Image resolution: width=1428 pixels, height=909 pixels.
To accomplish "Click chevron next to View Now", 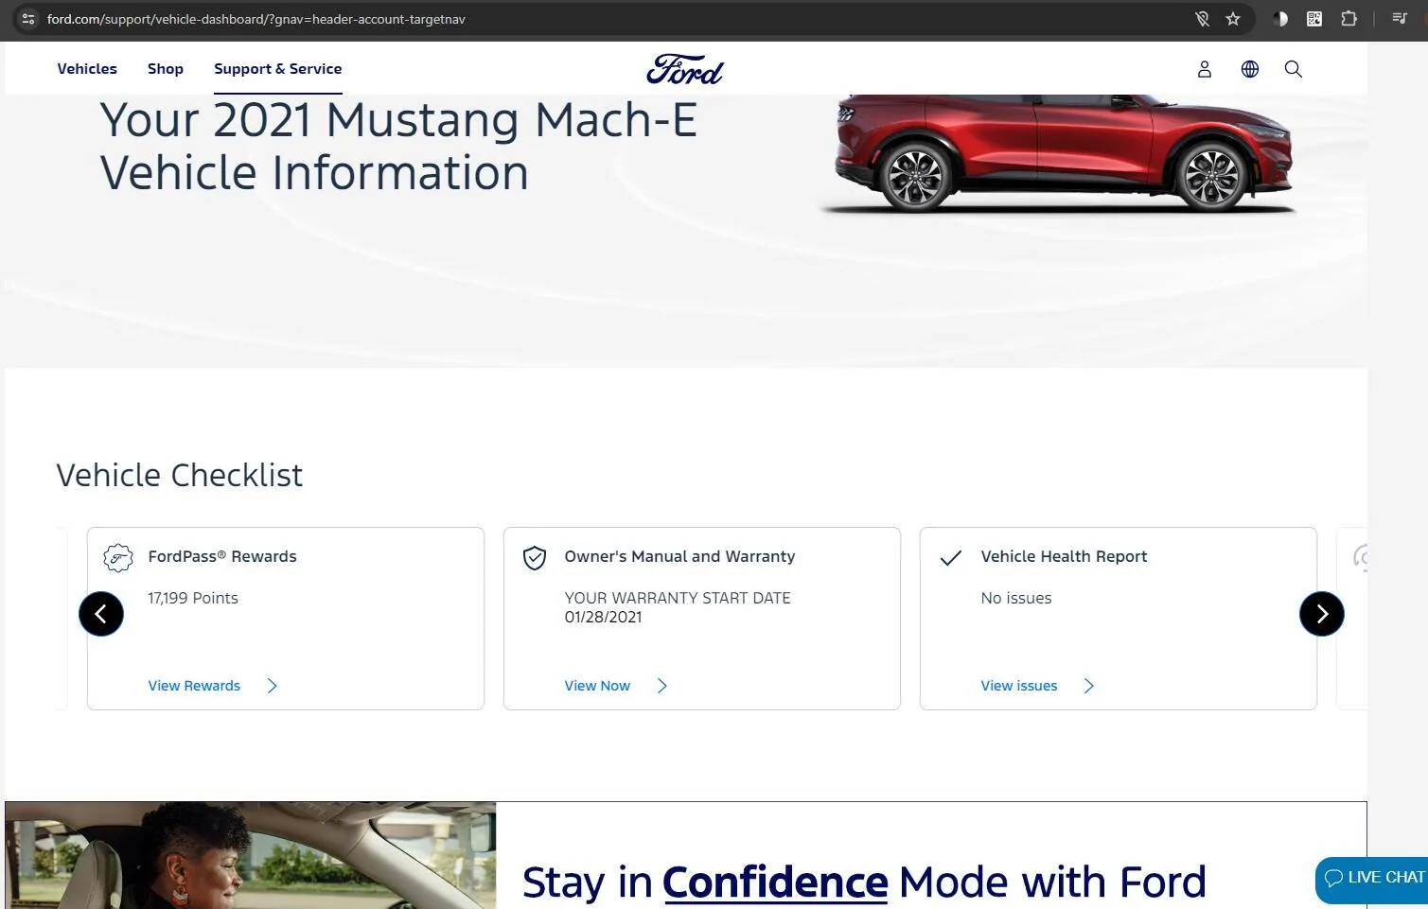I will coord(662,686).
